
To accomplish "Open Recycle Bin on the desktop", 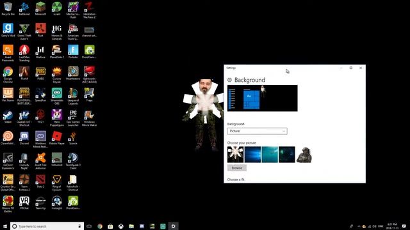I will point(8,8).
